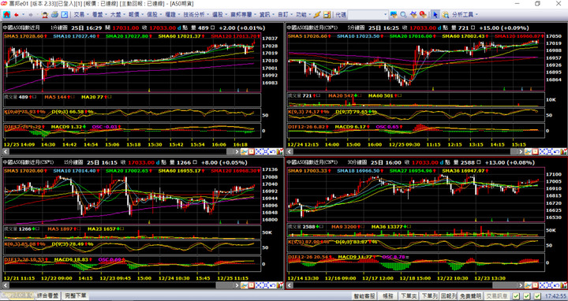
Task: Click the chart-with-hand icon in toolbar
Action: 413,15
